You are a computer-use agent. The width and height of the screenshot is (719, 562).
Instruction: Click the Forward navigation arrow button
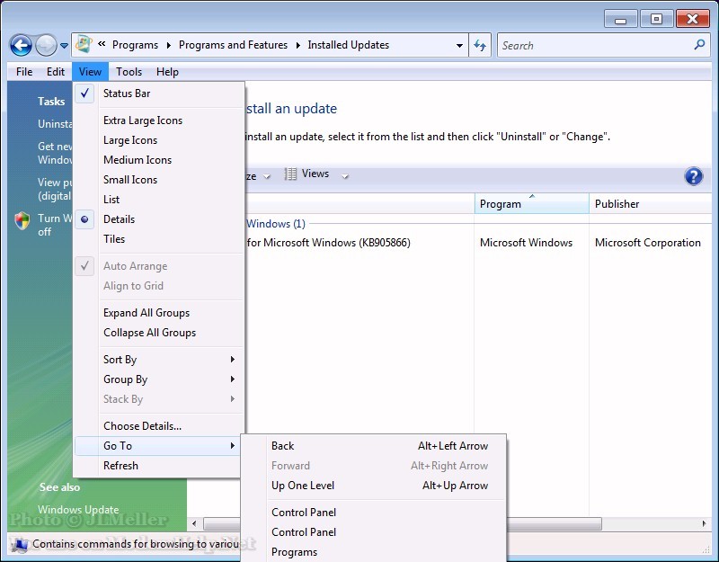pos(46,45)
